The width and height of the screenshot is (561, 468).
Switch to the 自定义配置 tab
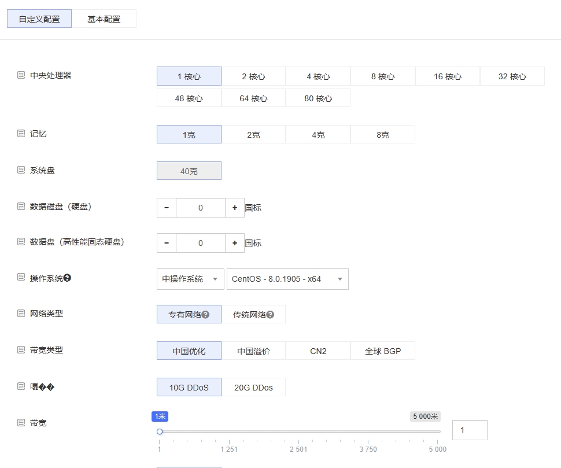click(x=39, y=18)
